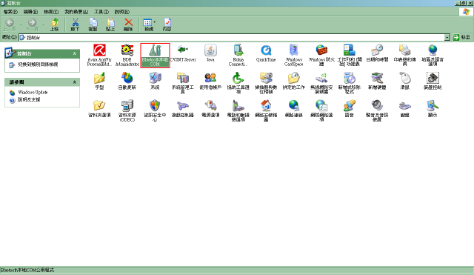The image size is (474, 275).
Task: Click inside the address bar field
Action: tap(232, 38)
